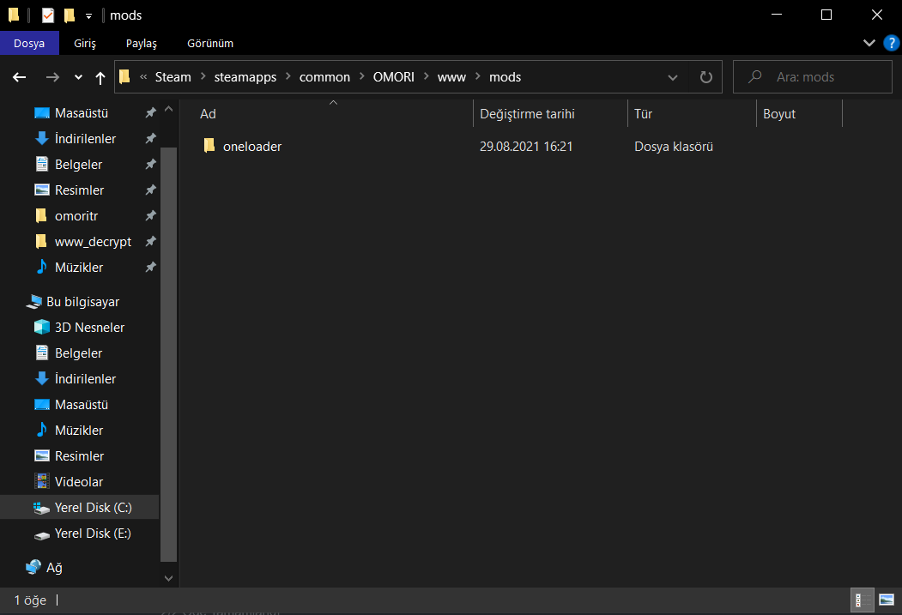Open 3D Nesneler folder
Viewport: 902px width, 615px height.
[x=89, y=328]
